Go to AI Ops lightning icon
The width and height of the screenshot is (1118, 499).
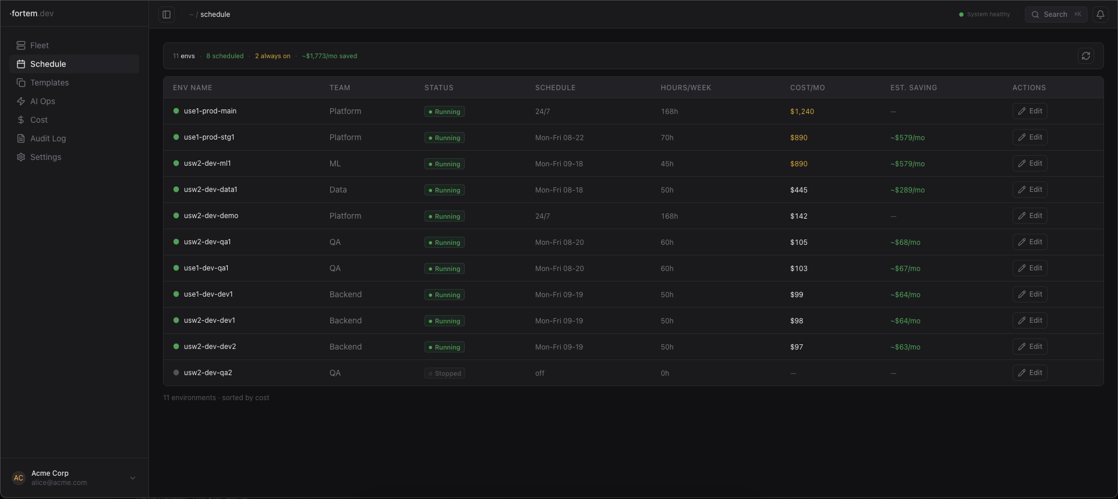(x=21, y=101)
